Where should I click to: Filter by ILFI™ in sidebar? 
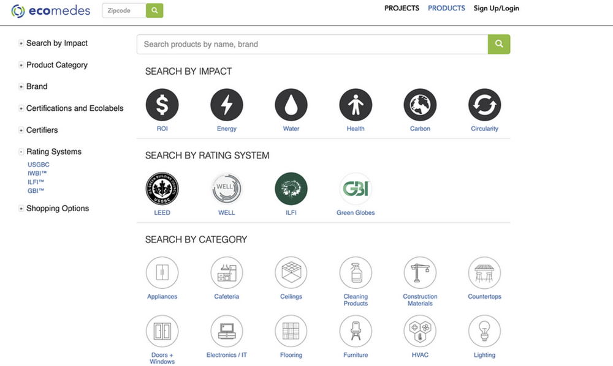(36, 182)
